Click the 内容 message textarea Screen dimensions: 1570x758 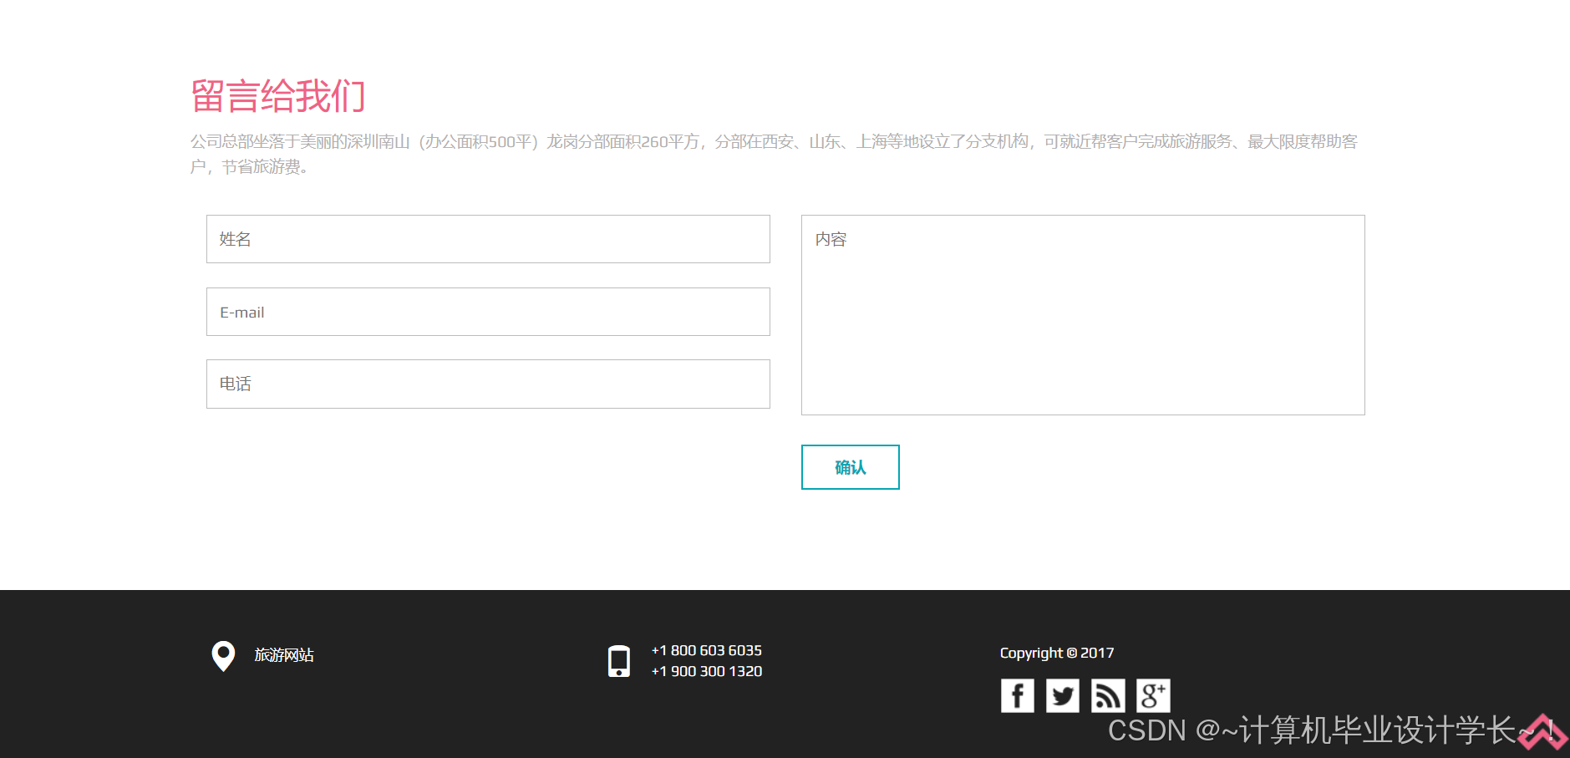1082,314
